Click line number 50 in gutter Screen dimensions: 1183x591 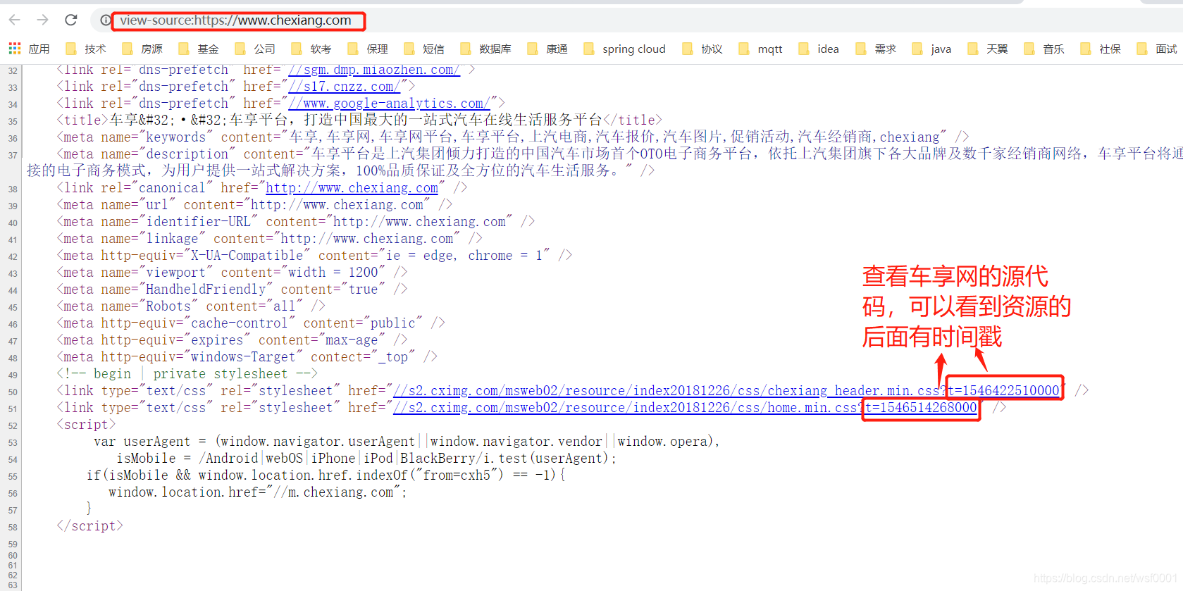13,392
